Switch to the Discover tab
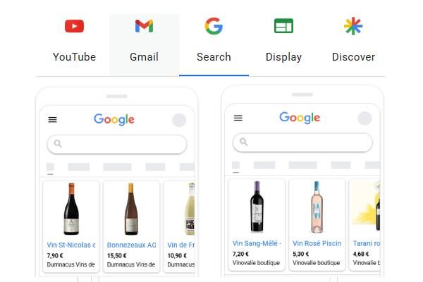The height and width of the screenshot is (282, 423). tap(353, 44)
